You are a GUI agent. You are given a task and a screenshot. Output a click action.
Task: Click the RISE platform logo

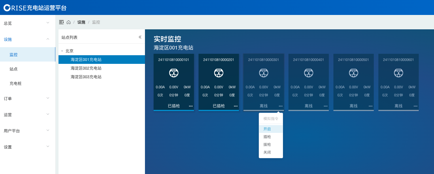pos(35,8)
